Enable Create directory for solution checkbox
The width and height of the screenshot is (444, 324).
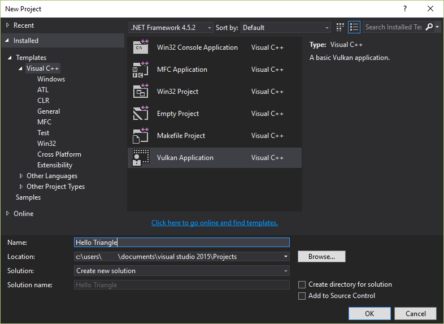[x=302, y=285]
